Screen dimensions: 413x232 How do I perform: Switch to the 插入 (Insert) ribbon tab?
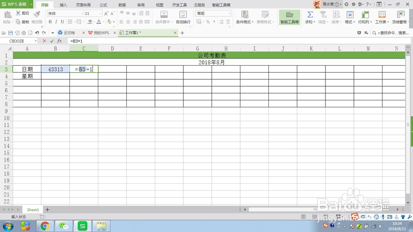click(x=63, y=5)
